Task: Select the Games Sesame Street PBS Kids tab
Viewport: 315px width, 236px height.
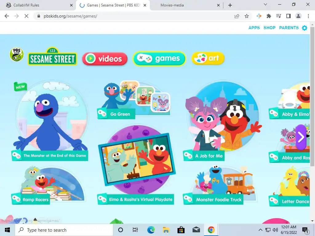Action: 113,5
